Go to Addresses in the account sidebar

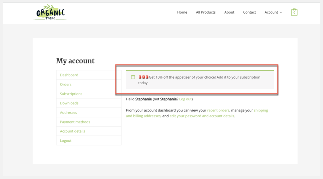(68, 112)
